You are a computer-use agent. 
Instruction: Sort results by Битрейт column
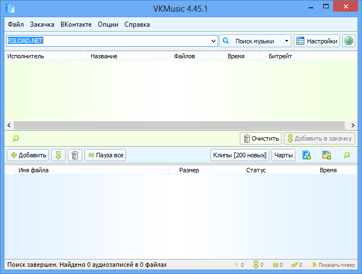(281, 56)
